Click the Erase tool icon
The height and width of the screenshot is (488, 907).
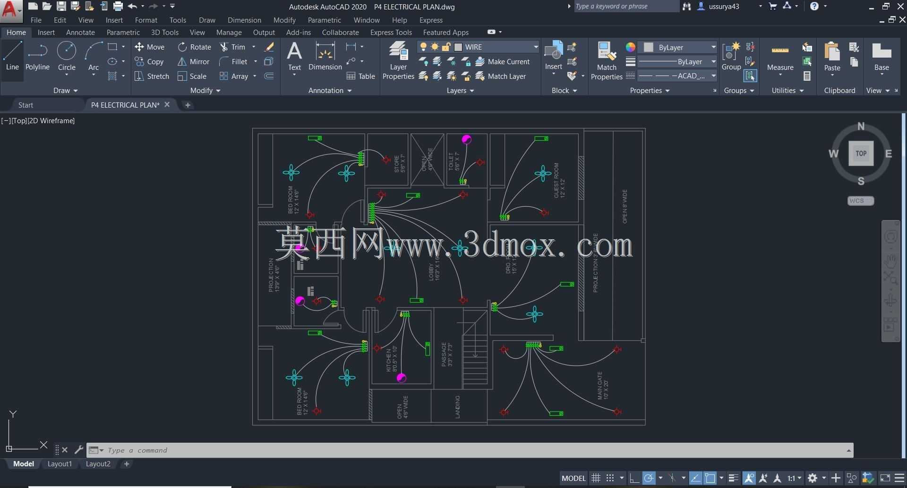coord(269,47)
